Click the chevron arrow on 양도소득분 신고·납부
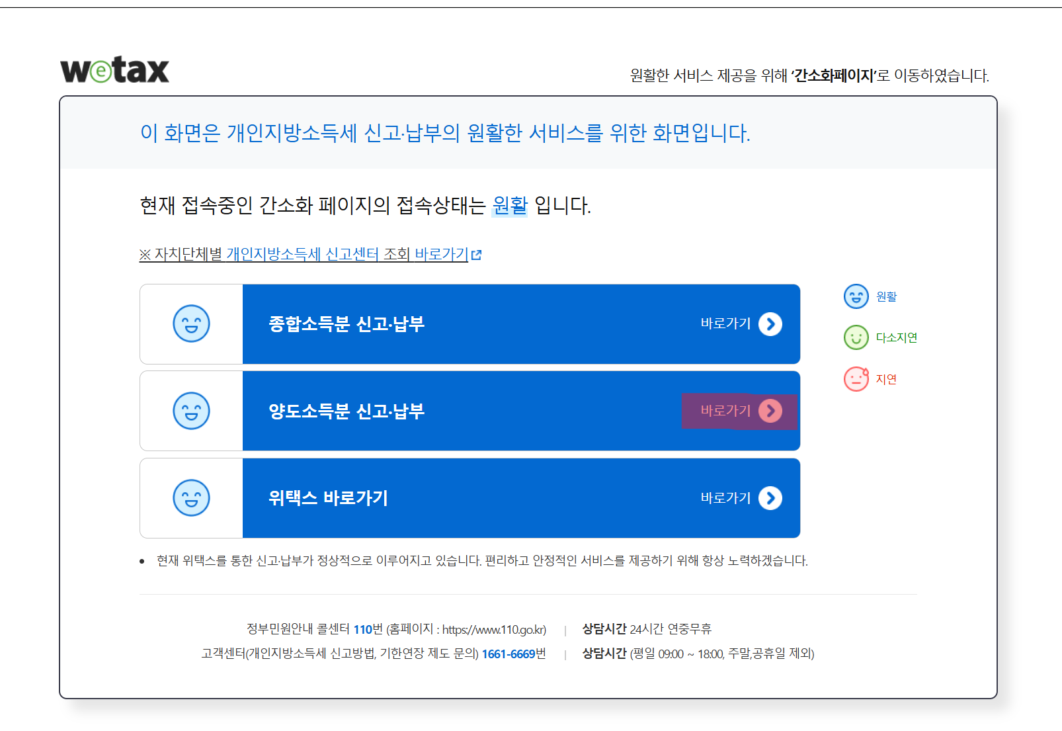Screen dimensions: 1062x731 click(770, 411)
